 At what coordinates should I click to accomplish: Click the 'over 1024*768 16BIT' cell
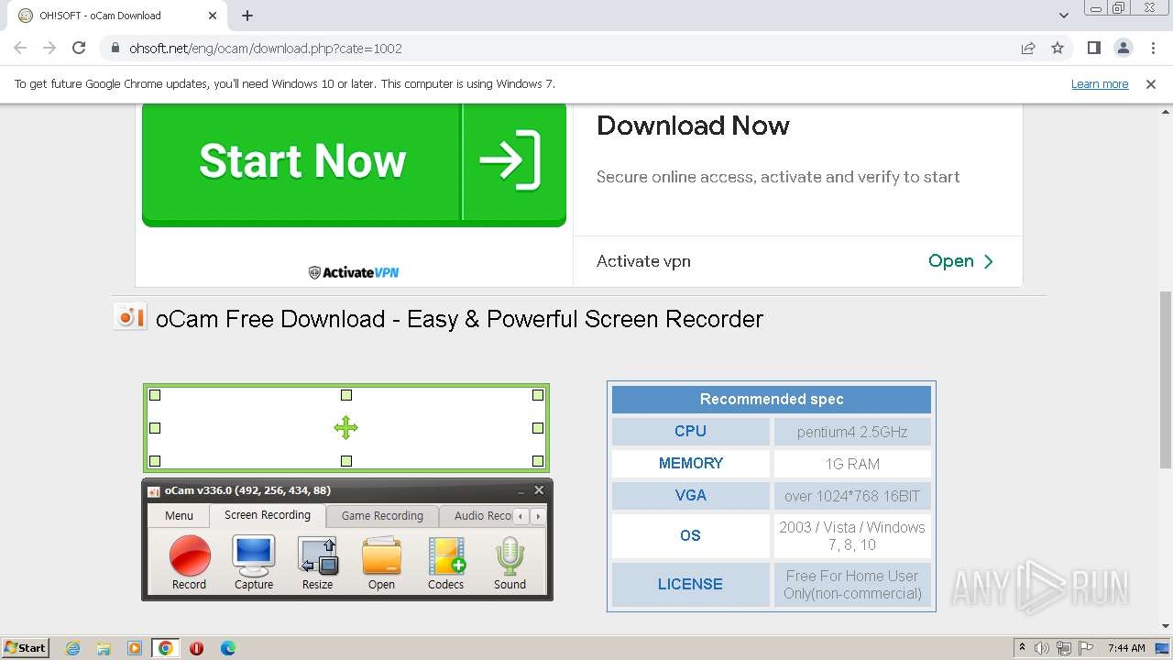tap(852, 496)
